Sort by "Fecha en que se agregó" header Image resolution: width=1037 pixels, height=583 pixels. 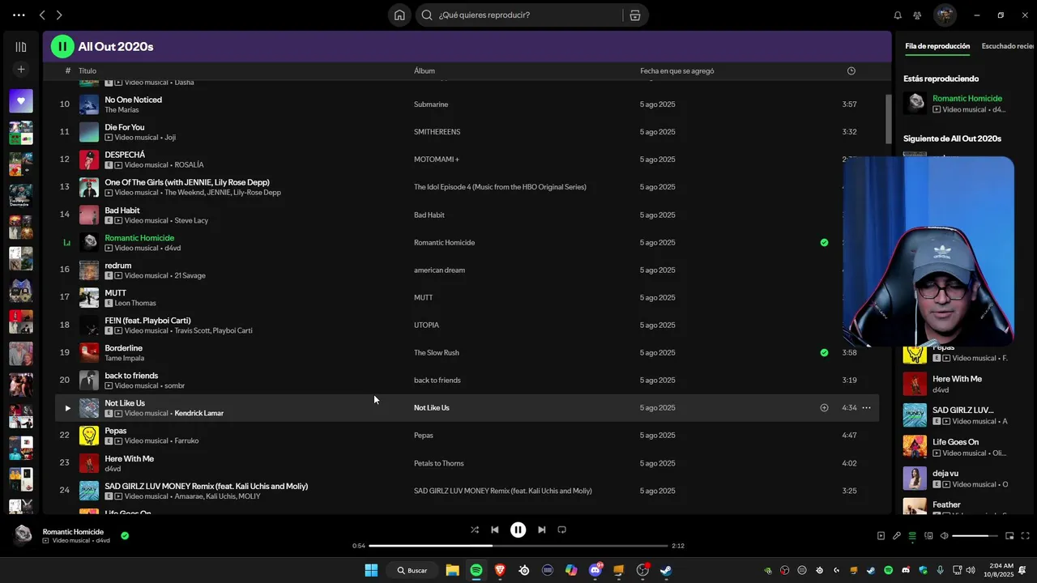coord(677,71)
